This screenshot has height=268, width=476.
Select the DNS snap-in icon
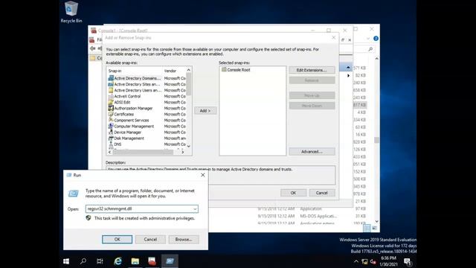(111, 144)
